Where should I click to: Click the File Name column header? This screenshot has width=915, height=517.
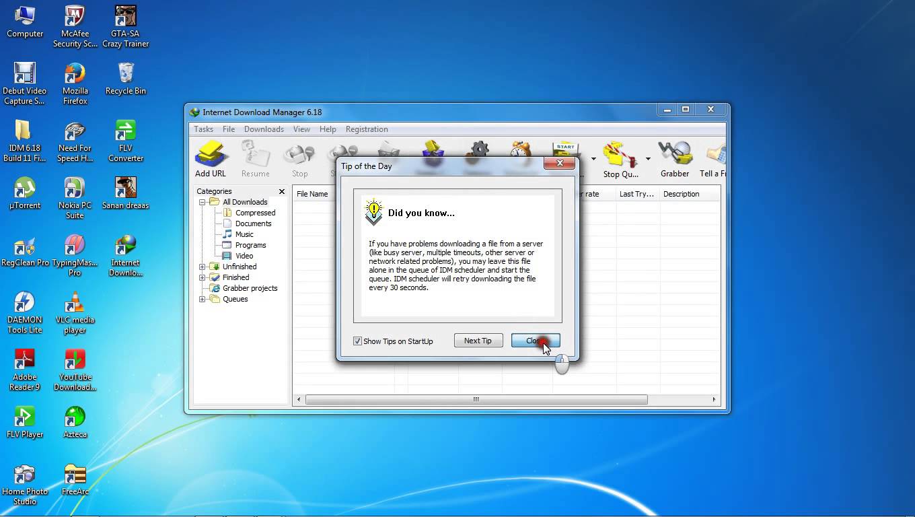click(314, 194)
